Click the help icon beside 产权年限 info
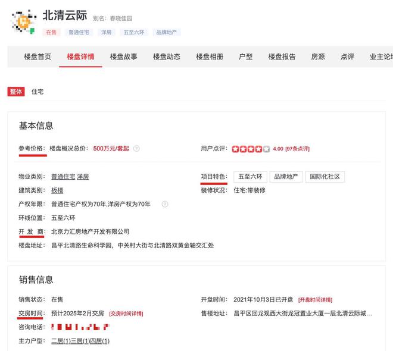 [x=165, y=204]
